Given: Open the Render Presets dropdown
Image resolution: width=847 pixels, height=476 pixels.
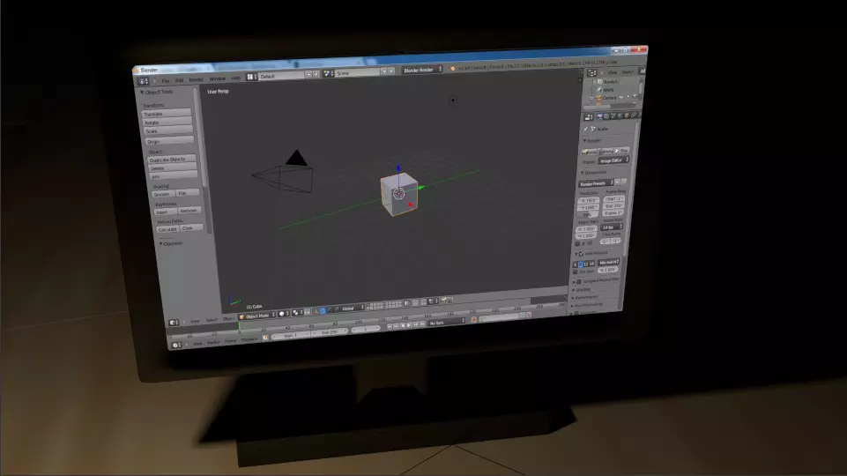Looking at the screenshot, I should (596, 183).
